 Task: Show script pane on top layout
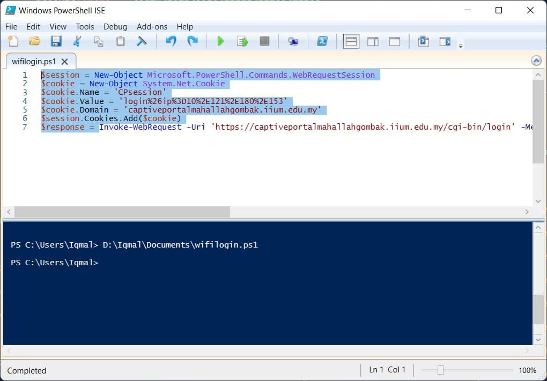point(351,41)
